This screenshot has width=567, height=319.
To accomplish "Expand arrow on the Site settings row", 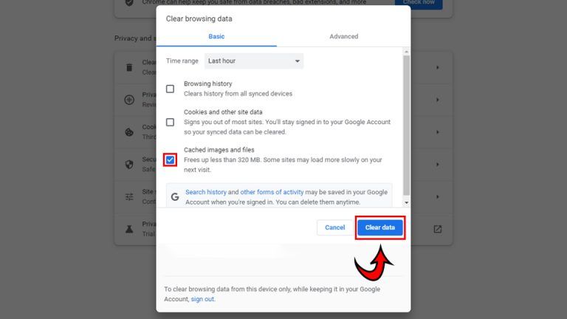I will (438, 196).
